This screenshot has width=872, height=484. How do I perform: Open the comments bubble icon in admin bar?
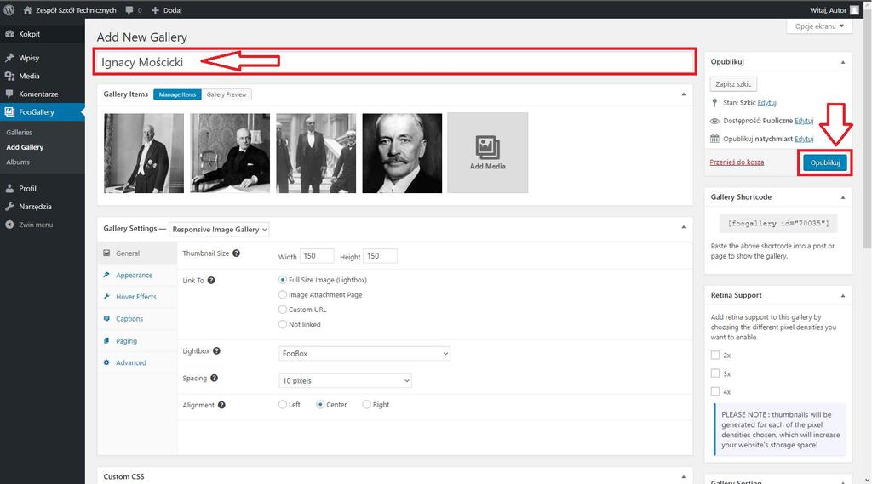[x=129, y=10]
